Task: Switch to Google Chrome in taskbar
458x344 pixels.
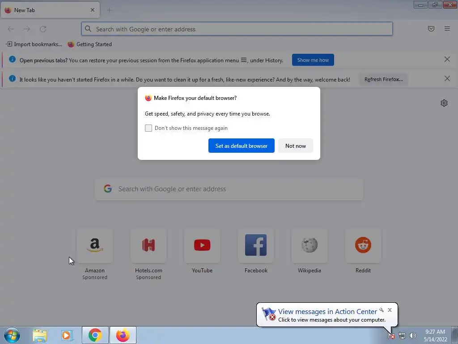Action: point(95,335)
